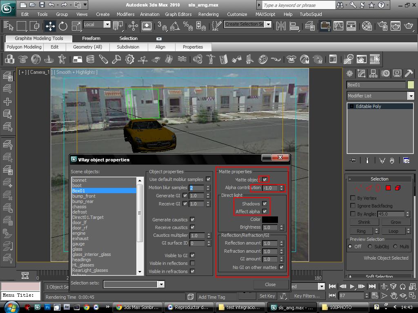
Task: Toggle the Shadows checkbox
Action: [x=265, y=204]
